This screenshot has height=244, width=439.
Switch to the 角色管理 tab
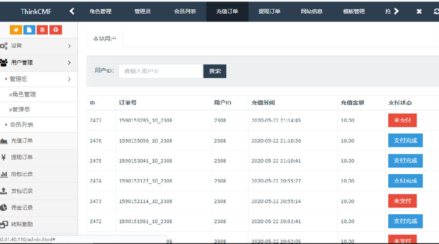coord(100,12)
